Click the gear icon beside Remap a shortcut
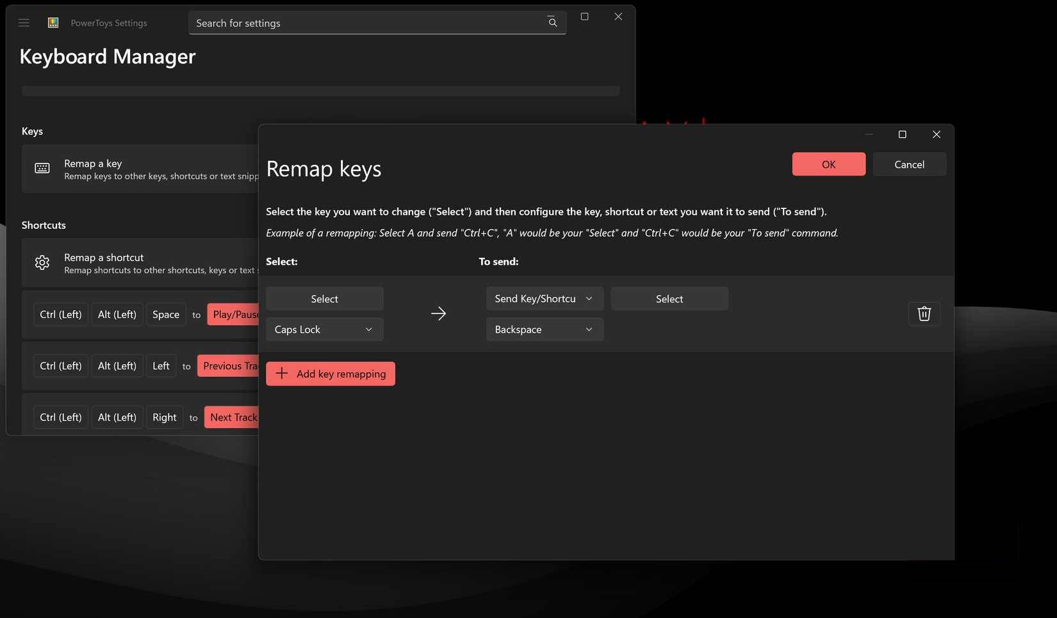The width and height of the screenshot is (1057, 618). (42, 262)
